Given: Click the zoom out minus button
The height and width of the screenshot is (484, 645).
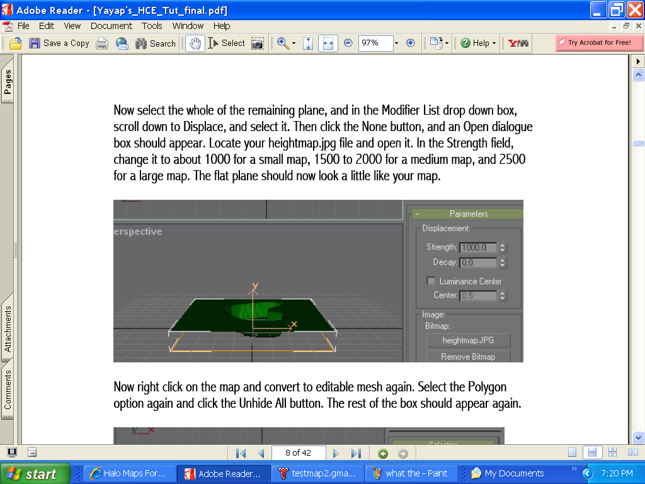Looking at the screenshot, I should (x=348, y=43).
